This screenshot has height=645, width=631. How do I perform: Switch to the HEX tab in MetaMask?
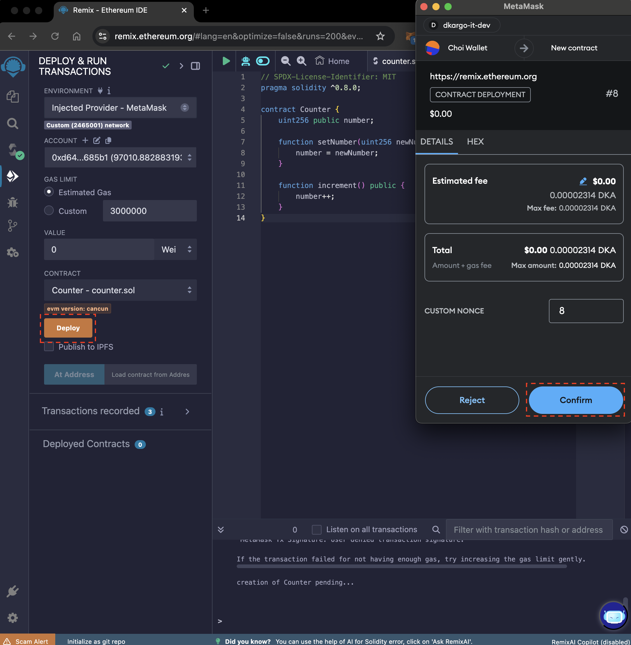475,142
